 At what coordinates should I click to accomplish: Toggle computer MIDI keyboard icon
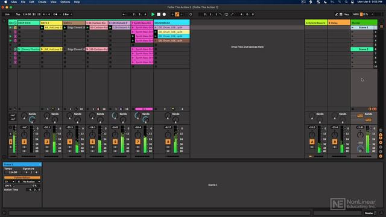click(341, 14)
